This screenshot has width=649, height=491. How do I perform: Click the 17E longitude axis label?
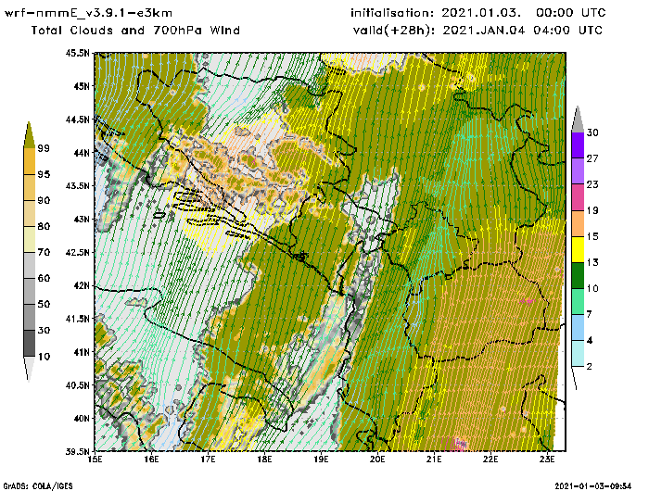209,460
